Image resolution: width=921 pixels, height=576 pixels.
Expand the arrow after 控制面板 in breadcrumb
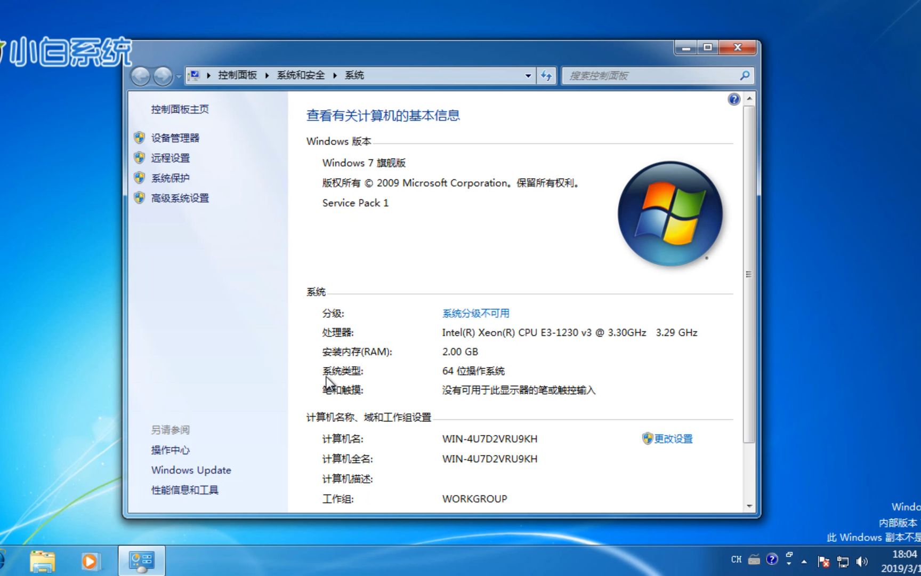click(x=267, y=75)
